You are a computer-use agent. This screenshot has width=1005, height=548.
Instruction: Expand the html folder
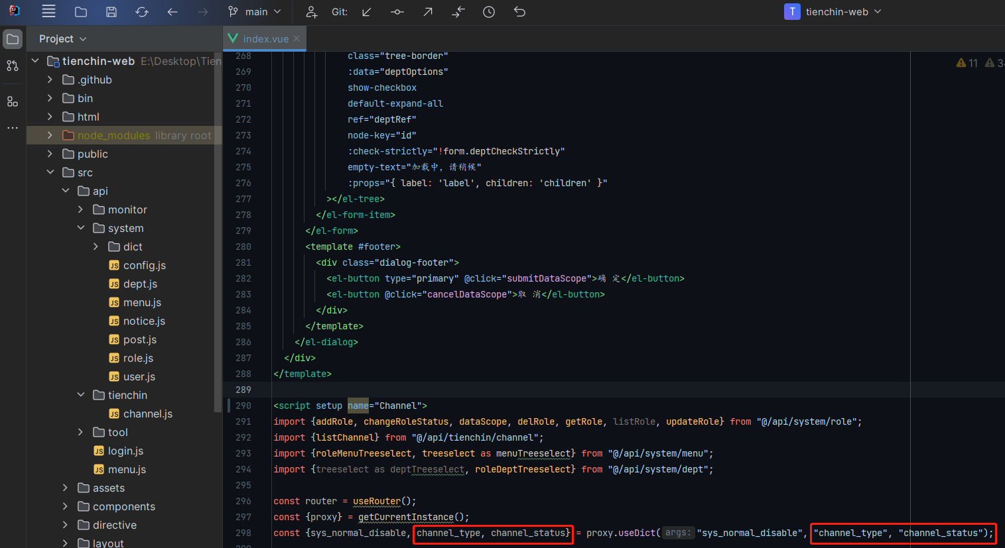point(50,117)
